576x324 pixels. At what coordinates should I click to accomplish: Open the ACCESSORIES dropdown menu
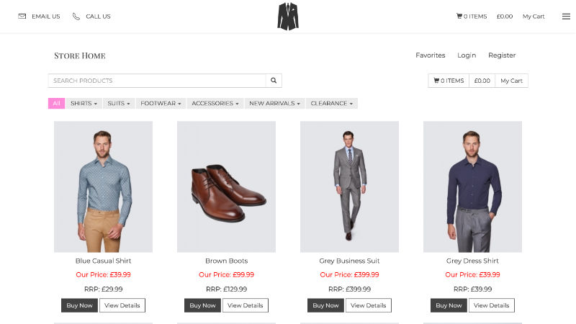[215, 103]
